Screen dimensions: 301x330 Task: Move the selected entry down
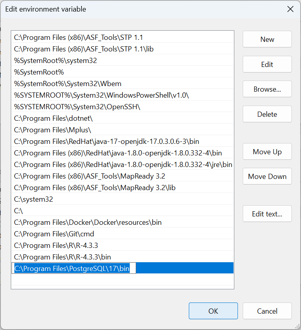pos(267,177)
